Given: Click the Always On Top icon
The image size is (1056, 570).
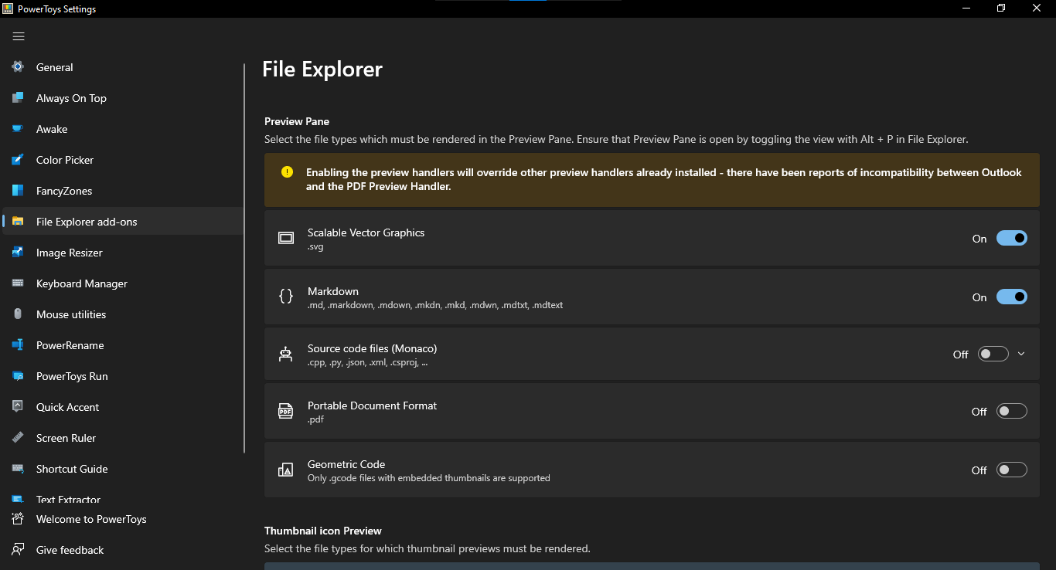Looking at the screenshot, I should (18, 98).
